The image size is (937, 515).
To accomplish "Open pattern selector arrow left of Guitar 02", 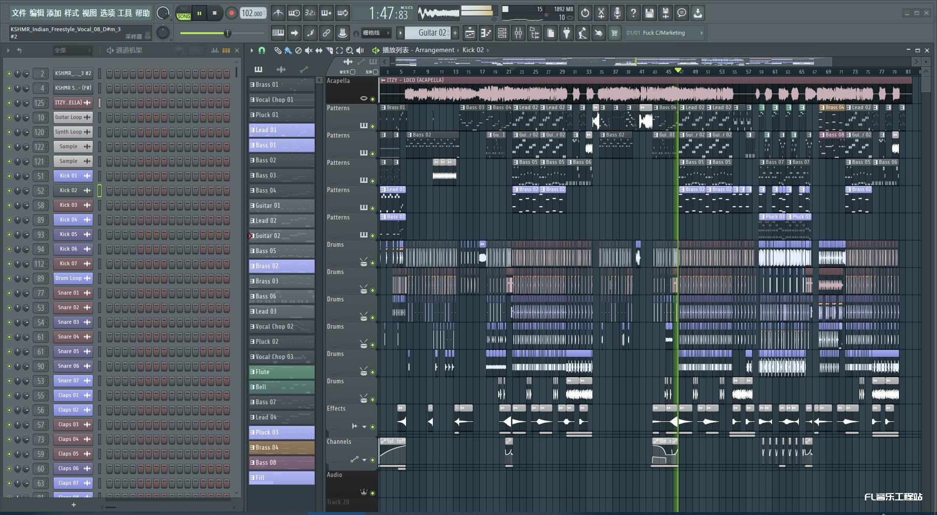I will (x=400, y=33).
